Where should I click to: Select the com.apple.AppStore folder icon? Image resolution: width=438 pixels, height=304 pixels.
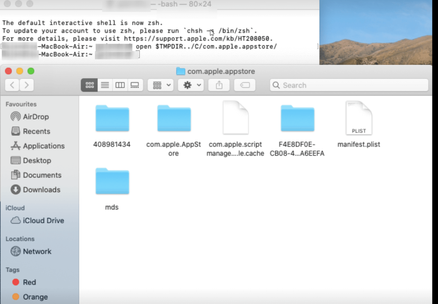click(174, 118)
